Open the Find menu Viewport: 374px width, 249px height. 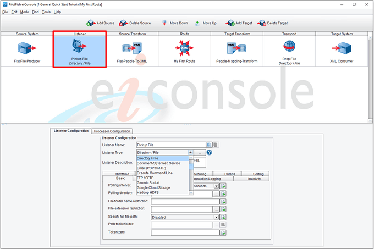[35, 12]
